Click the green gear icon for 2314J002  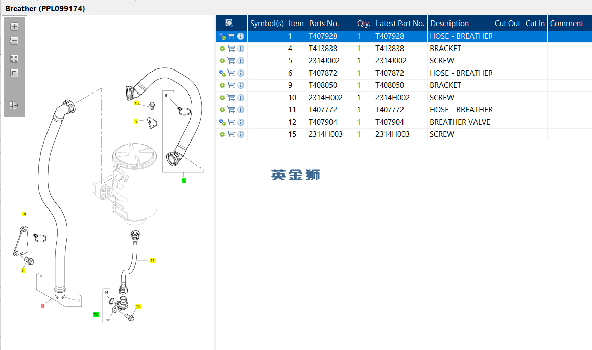tap(222, 61)
